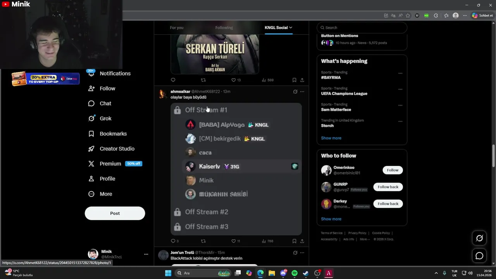Follow Omerinkoo
This screenshot has width=496, height=279.
tap(393, 170)
